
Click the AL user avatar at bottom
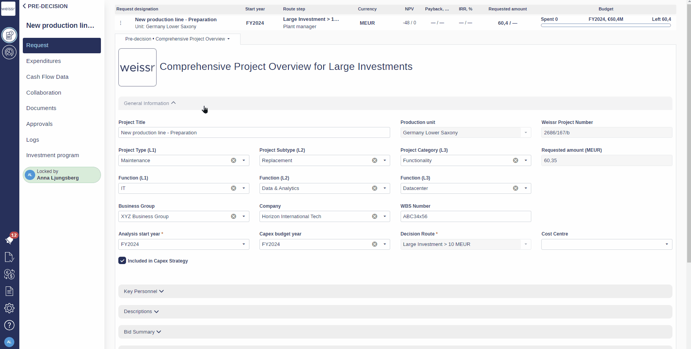(x=9, y=342)
